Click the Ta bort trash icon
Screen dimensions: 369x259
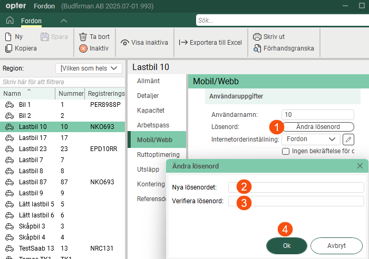(x=83, y=37)
